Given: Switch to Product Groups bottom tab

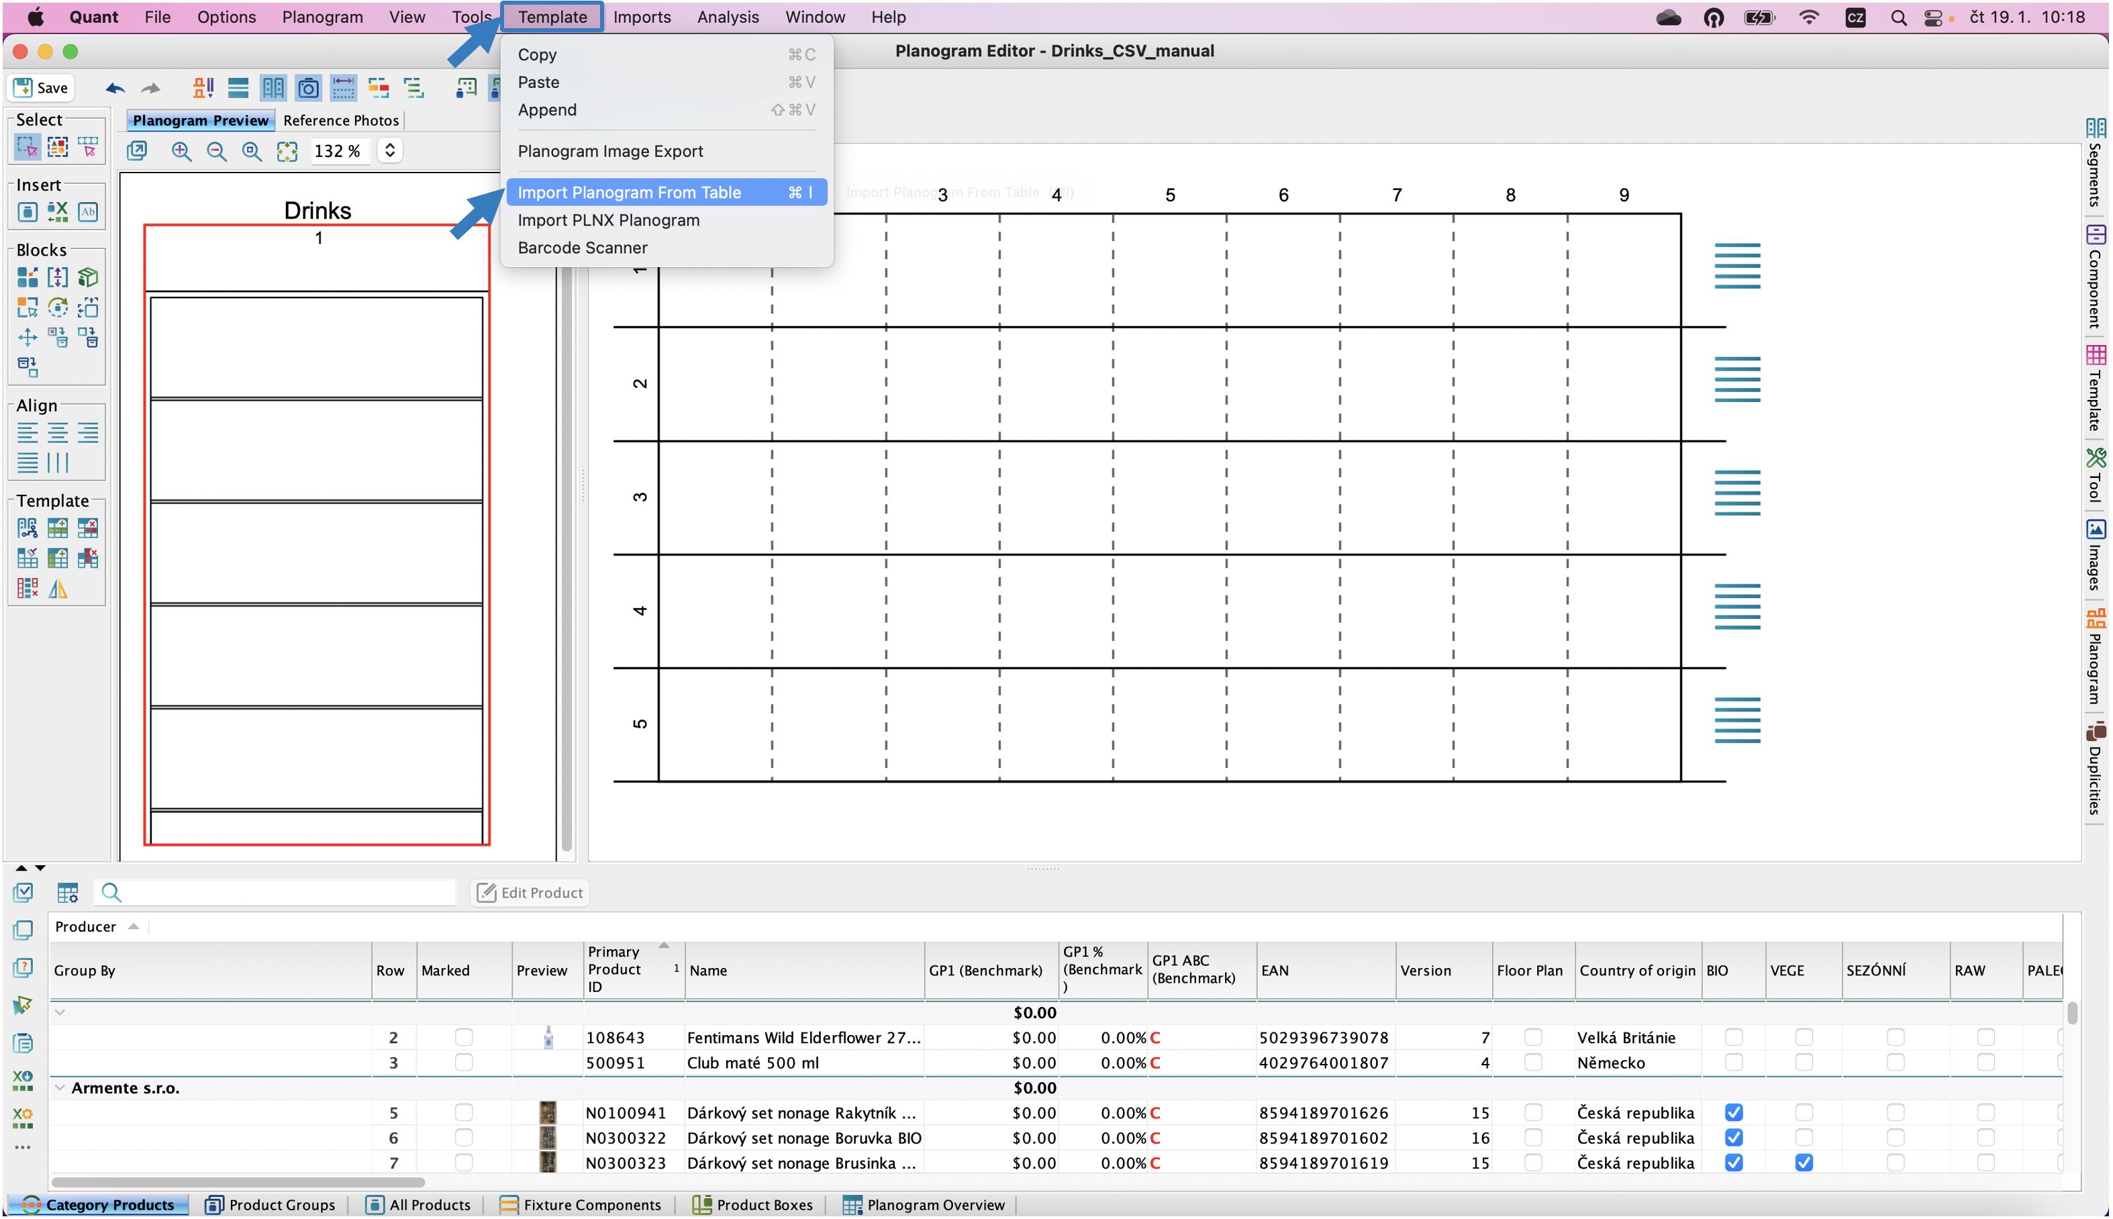Looking at the screenshot, I should click(x=271, y=1206).
